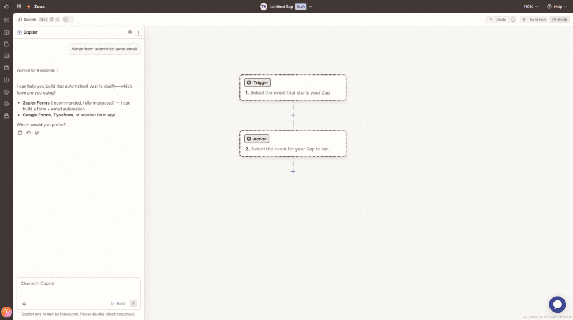Open the calendar schedule sidebar icon
This screenshot has height=320, width=573.
(x=7, y=68)
